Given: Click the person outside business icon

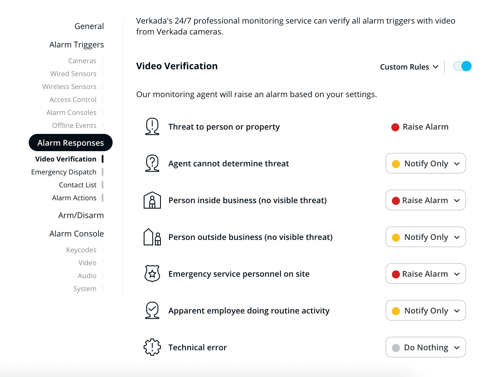Looking at the screenshot, I should click(152, 237).
